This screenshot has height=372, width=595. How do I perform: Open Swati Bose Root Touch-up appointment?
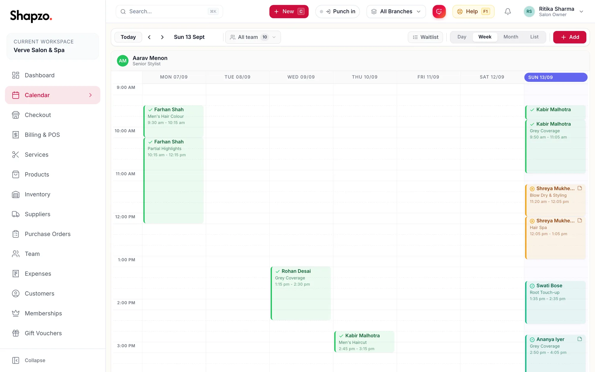click(555, 302)
